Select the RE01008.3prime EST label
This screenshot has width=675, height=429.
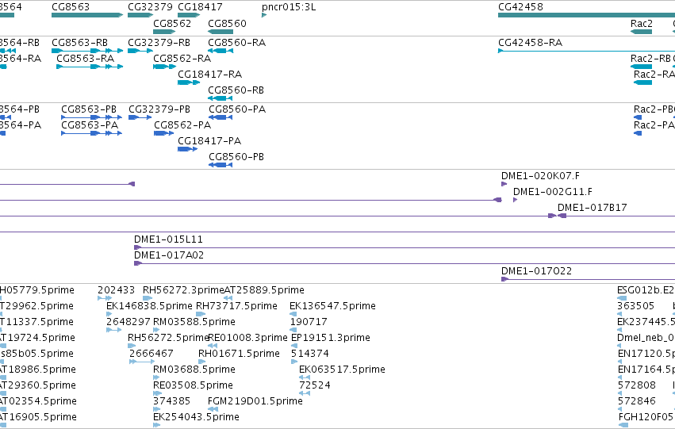click(247, 339)
